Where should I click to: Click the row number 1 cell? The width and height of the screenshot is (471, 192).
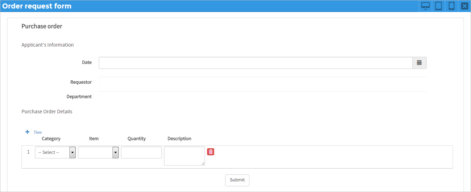[29, 152]
